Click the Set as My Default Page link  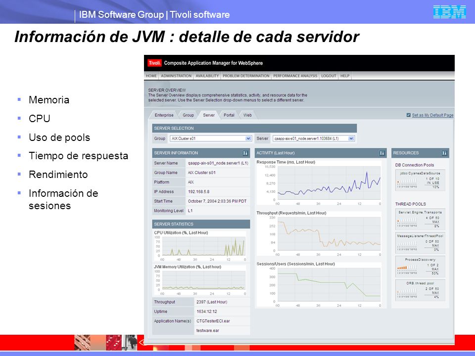point(432,115)
